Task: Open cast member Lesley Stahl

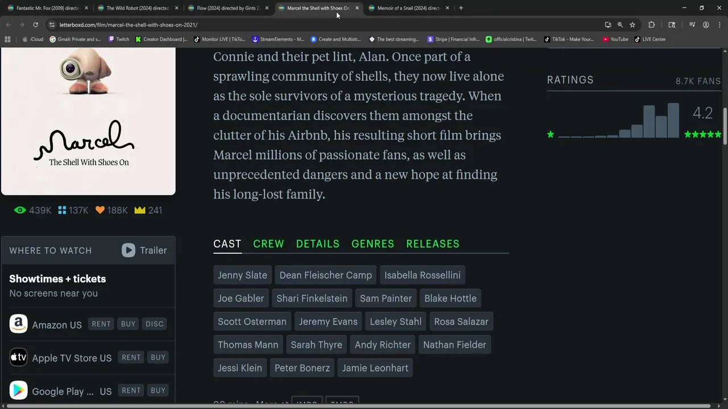Action: coord(396,322)
